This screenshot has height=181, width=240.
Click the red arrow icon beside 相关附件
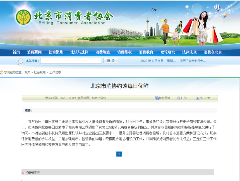[x=23, y=173]
